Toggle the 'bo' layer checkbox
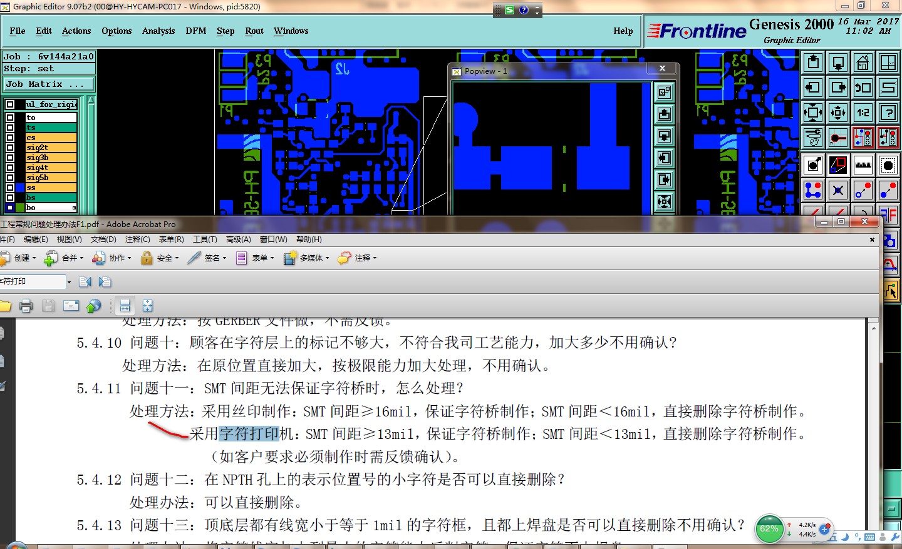This screenshot has width=902, height=549. [10, 208]
